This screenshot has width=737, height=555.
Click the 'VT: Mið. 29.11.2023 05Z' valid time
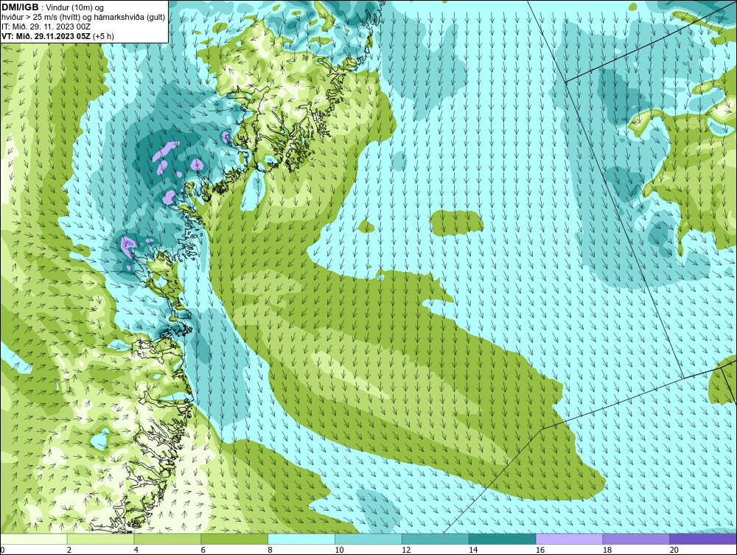(46, 35)
